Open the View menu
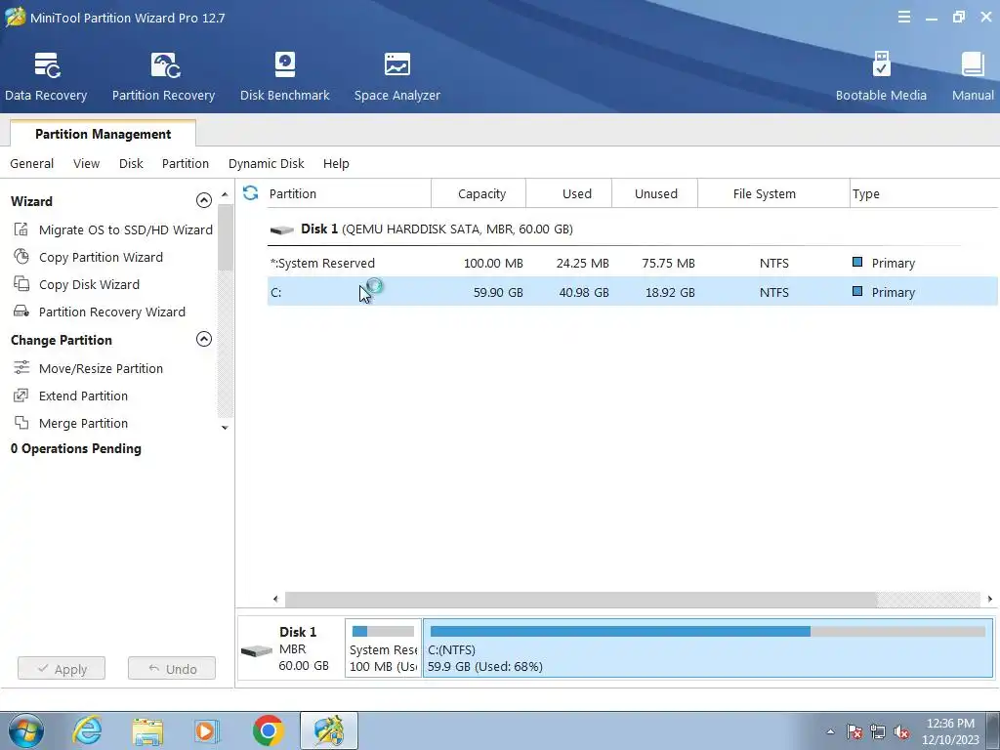 (86, 163)
